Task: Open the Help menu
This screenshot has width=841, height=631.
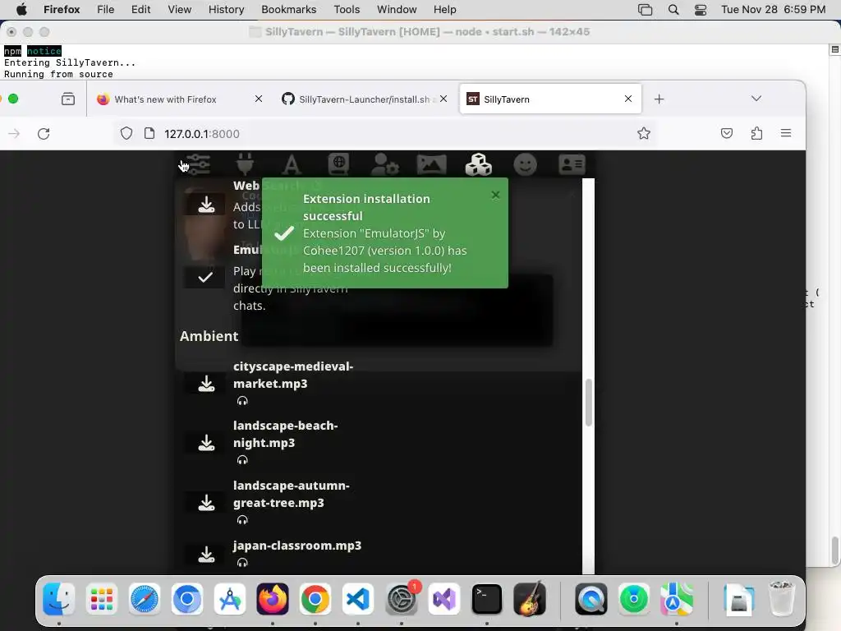Action: (444, 10)
